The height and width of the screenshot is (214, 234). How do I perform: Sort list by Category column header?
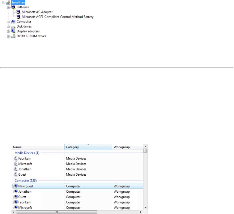click(x=88, y=147)
